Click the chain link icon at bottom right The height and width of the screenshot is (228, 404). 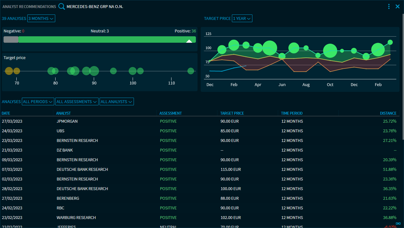tap(398, 223)
